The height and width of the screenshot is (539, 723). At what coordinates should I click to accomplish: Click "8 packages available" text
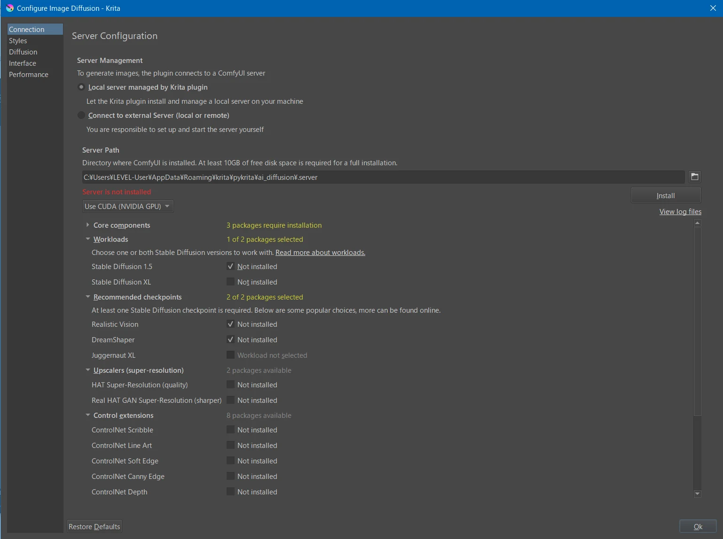[259, 416]
